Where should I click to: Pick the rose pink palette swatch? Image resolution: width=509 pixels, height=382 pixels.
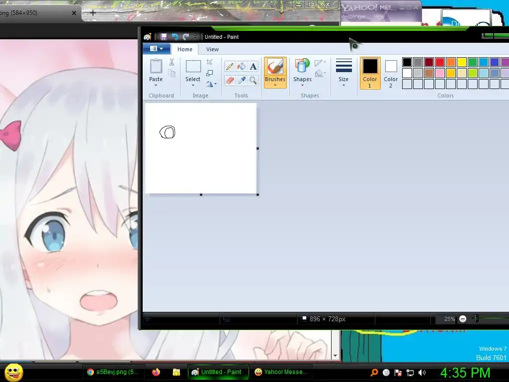(440, 73)
